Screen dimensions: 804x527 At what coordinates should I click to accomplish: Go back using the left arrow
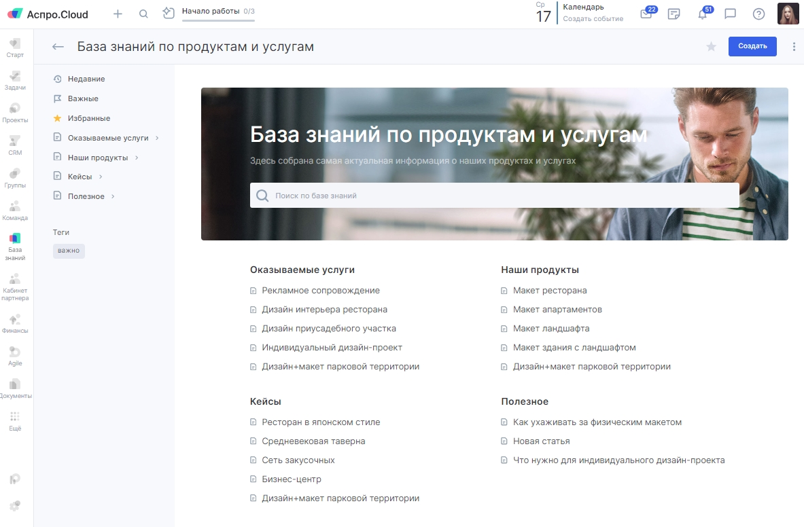[58, 47]
